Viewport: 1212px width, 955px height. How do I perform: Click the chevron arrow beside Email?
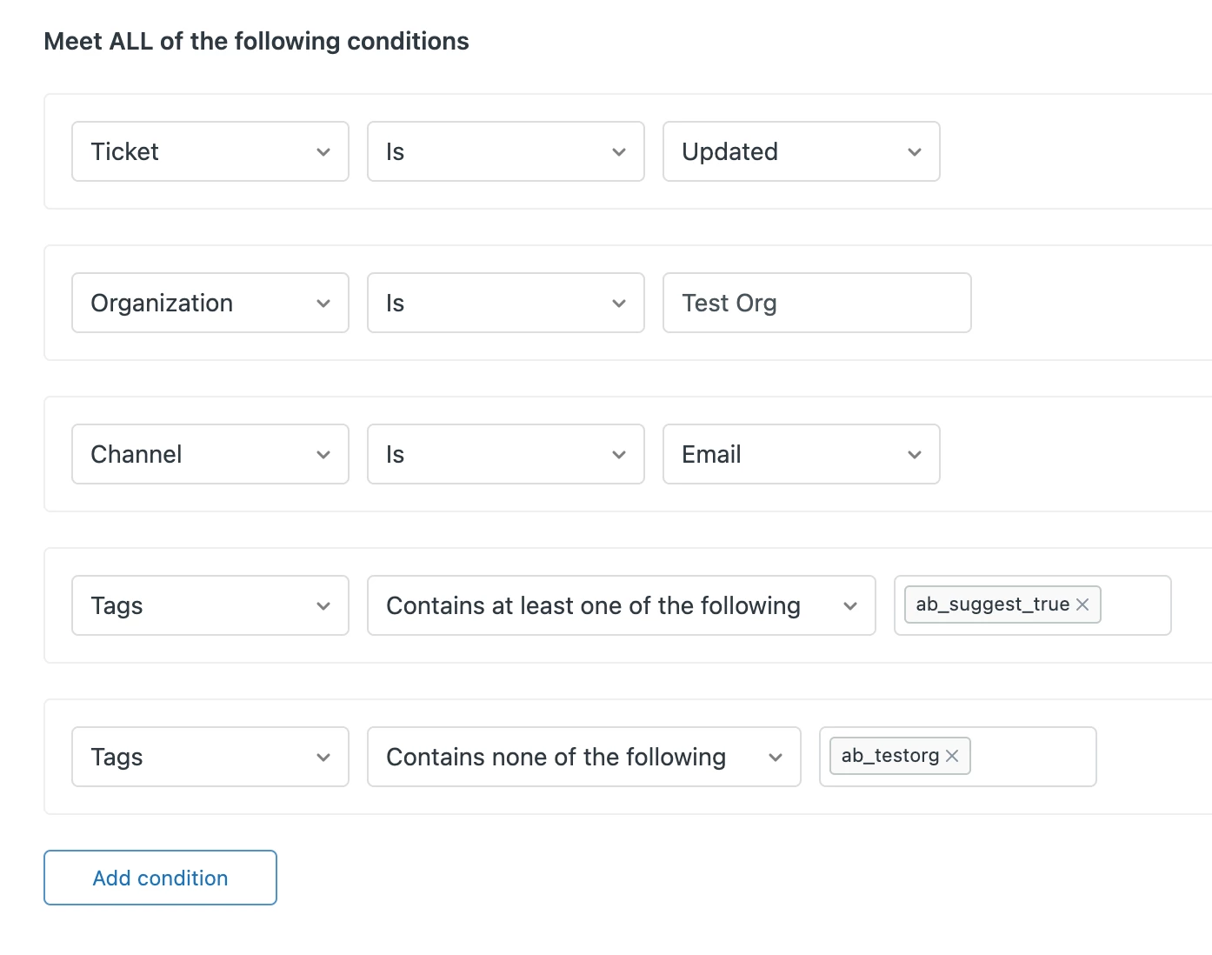click(x=915, y=455)
